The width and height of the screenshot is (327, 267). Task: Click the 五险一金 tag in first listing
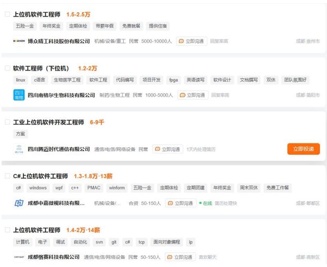coord(24,26)
